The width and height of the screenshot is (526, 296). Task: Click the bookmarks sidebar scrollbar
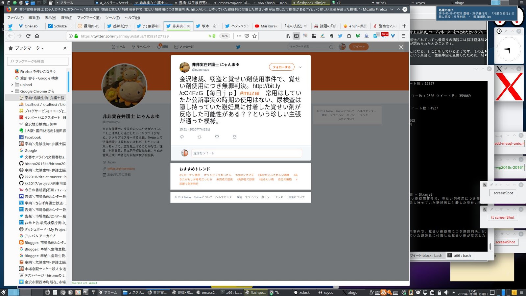coord(68,82)
